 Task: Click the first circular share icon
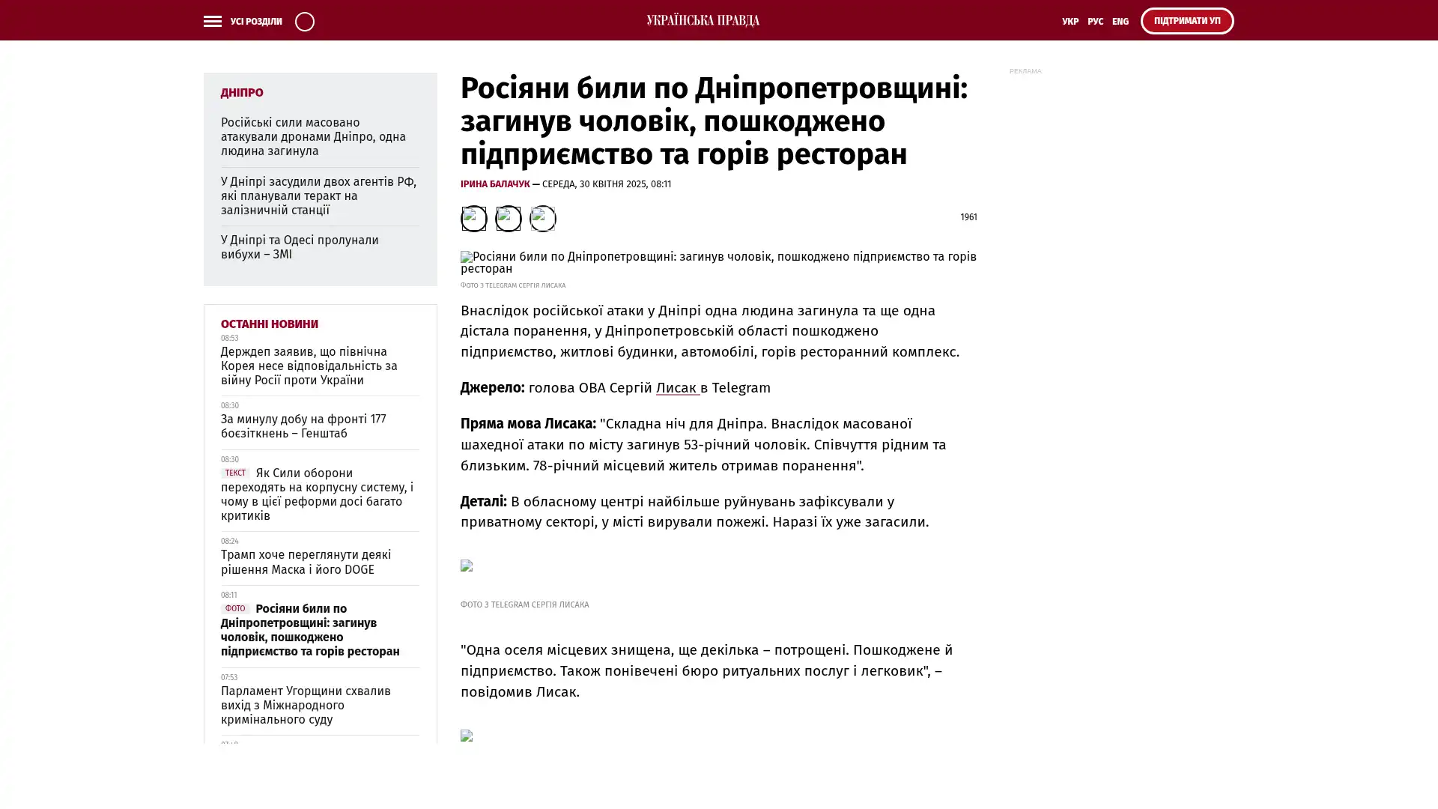473,218
